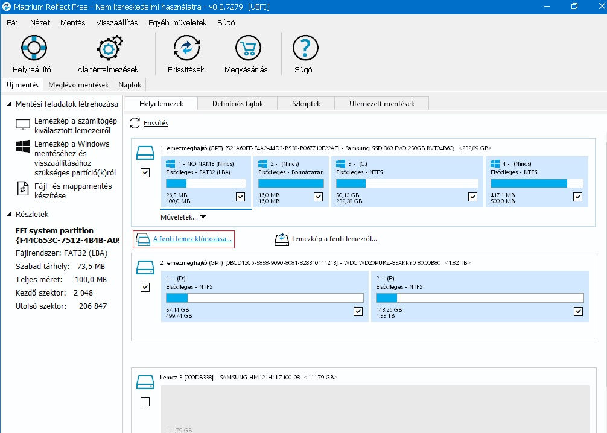
Task: Toggle the C: partition checkbox
Action: (472, 197)
